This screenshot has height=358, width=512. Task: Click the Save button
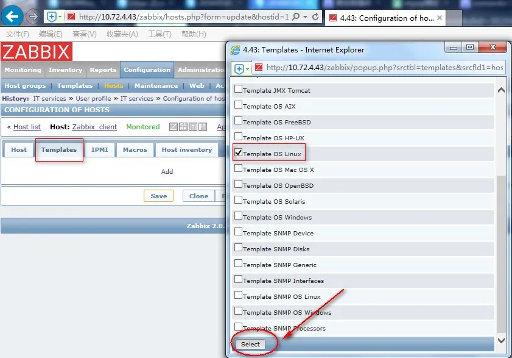[x=159, y=196]
